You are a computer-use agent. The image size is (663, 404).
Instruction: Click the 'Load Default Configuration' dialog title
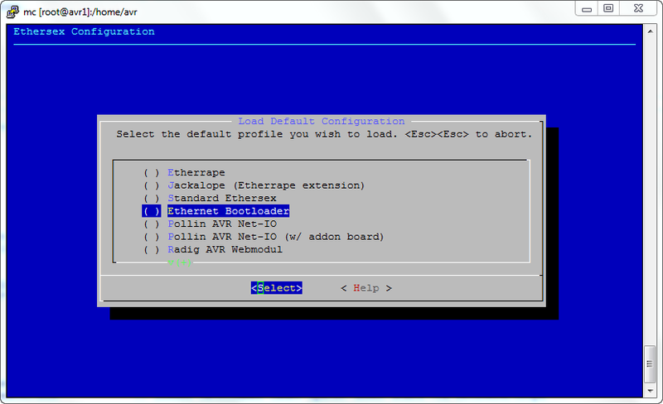[x=321, y=121]
